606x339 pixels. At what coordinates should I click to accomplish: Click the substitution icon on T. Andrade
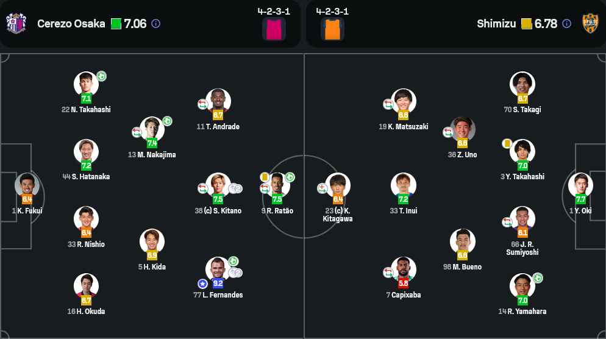point(202,104)
